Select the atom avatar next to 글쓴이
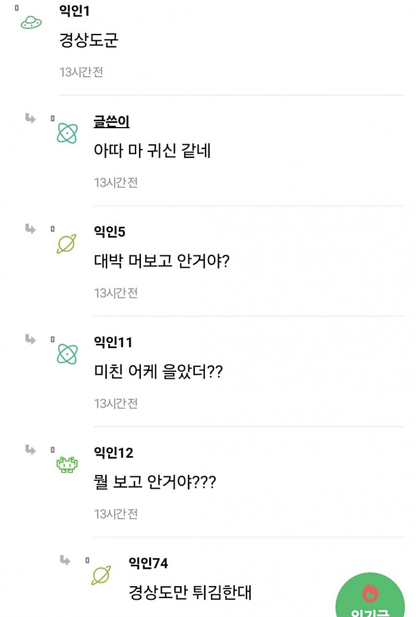The width and height of the screenshot is (416, 617). pyautogui.click(x=68, y=132)
